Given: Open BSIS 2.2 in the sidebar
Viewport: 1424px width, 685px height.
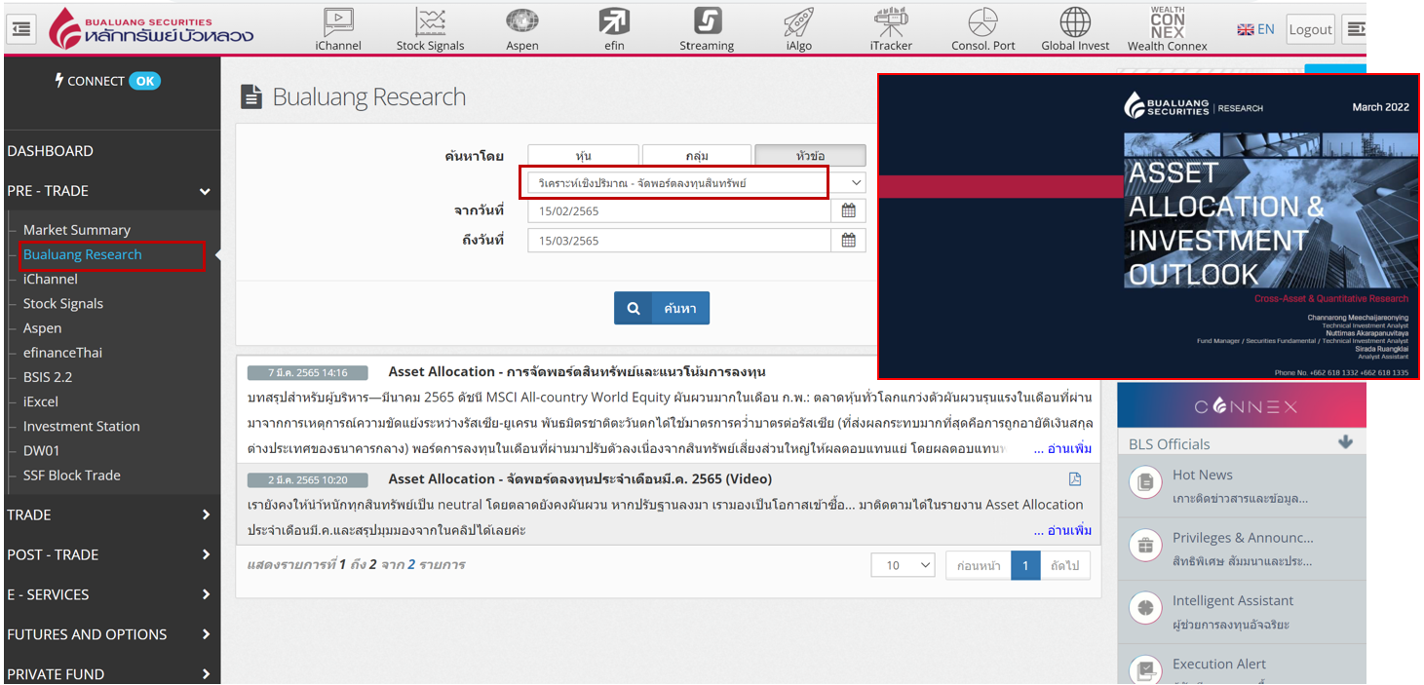Looking at the screenshot, I should pos(48,377).
